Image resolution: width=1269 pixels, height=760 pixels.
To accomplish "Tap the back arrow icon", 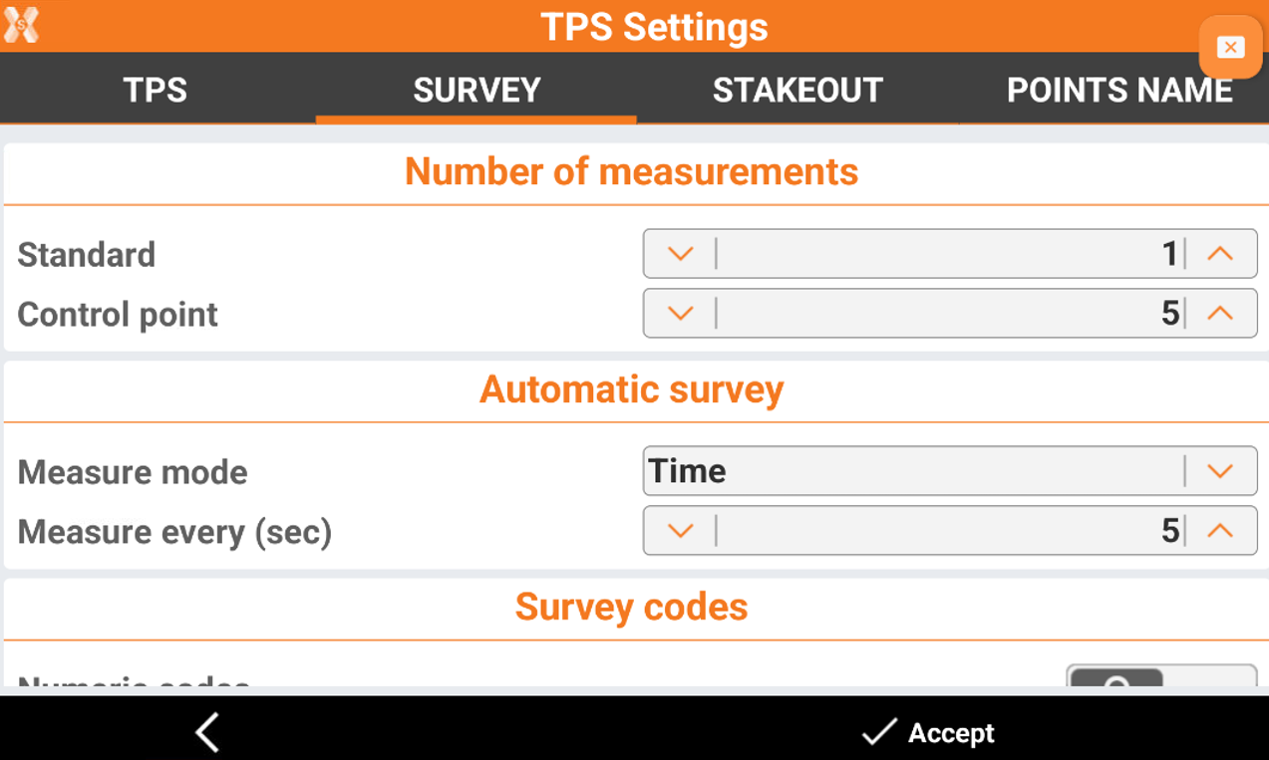I will click(x=206, y=732).
